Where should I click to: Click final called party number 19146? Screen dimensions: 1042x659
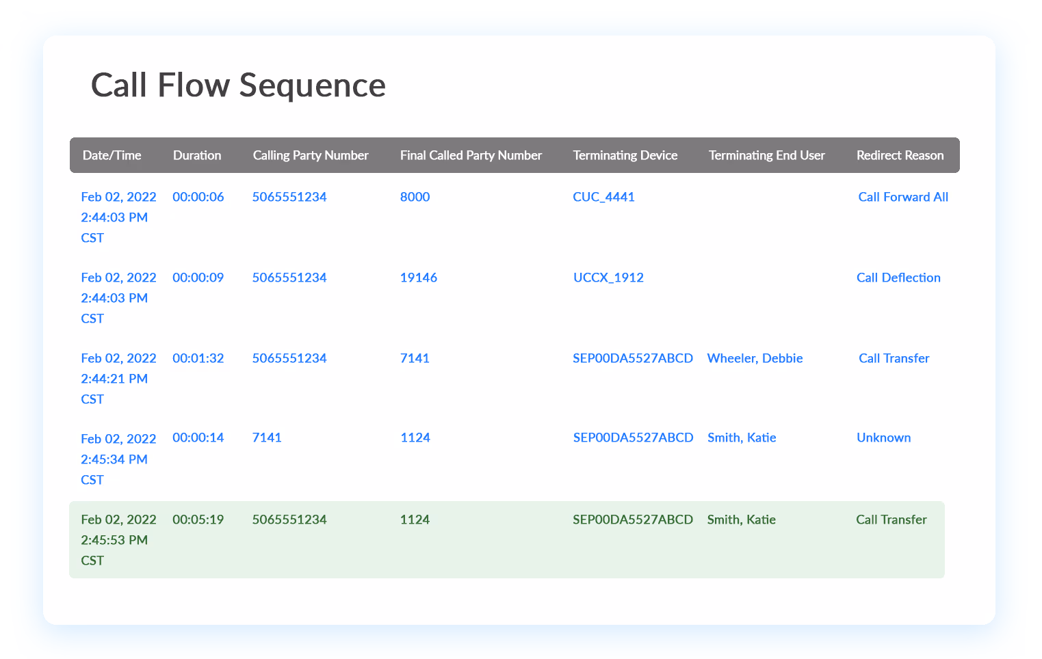pyautogui.click(x=418, y=278)
